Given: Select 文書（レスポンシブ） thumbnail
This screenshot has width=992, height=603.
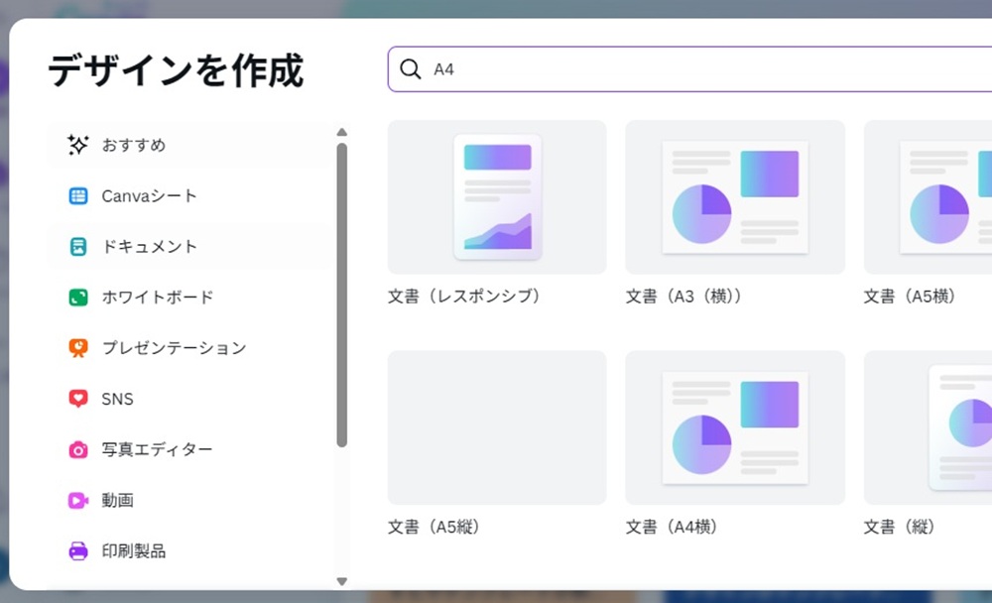Looking at the screenshot, I should 496,197.
